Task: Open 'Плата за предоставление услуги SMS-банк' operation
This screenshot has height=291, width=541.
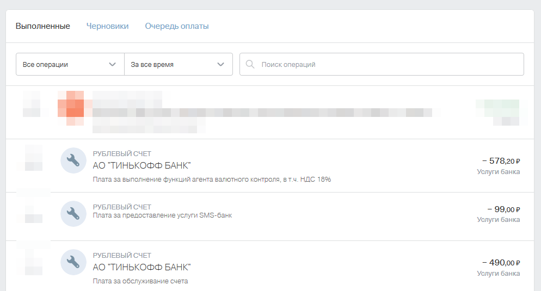Action: pyautogui.click(x=162, y=215)
